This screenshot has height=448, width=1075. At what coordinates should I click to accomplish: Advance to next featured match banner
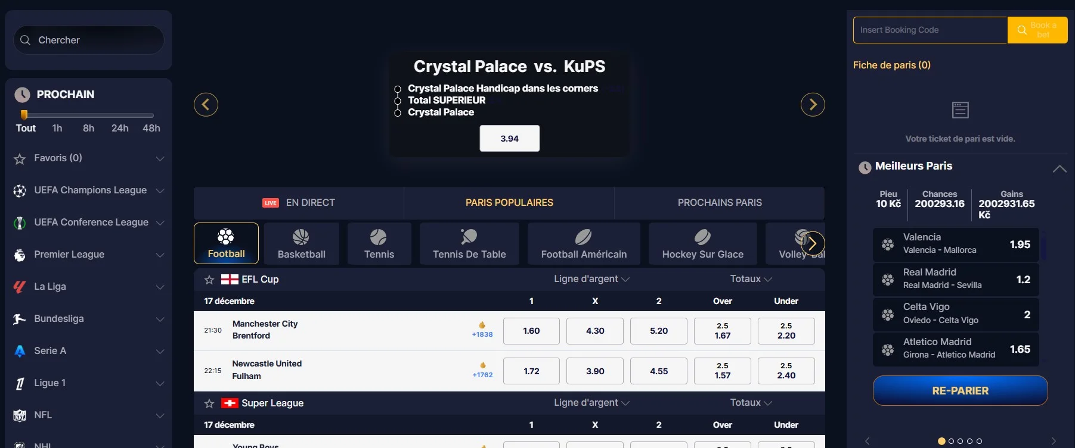pos(813,105)
